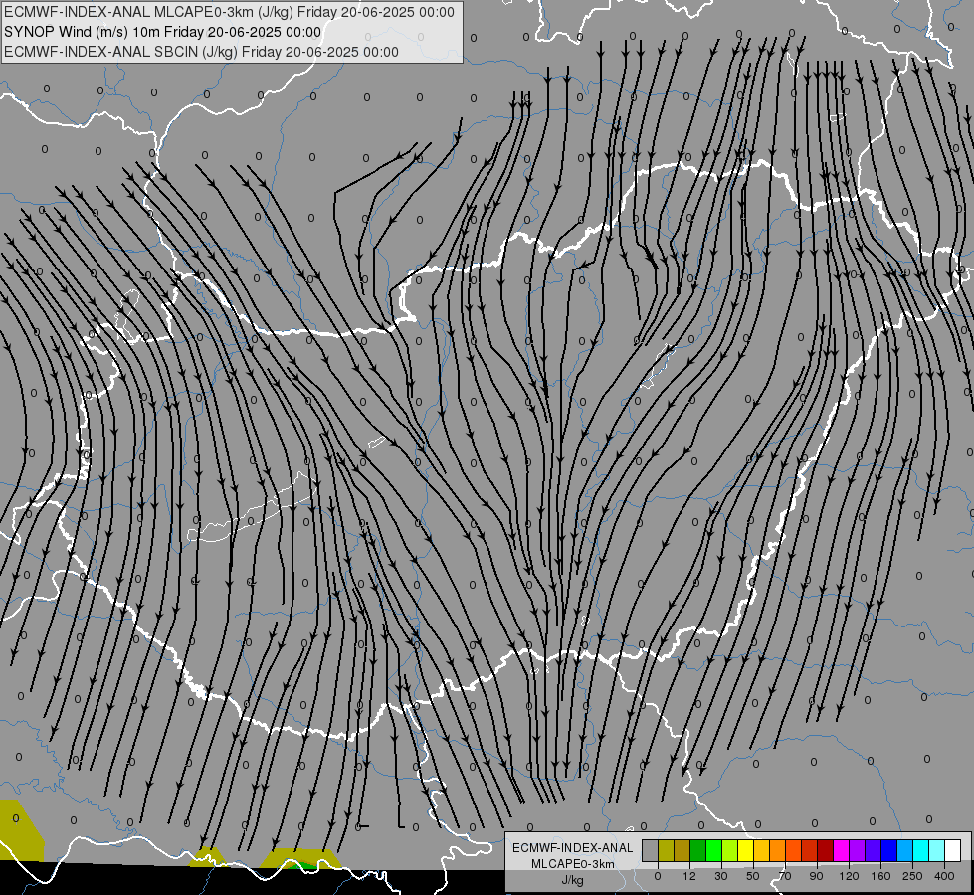Click the J/kg unit label in legend
The image size is (974, 895).
click(572, 880)
